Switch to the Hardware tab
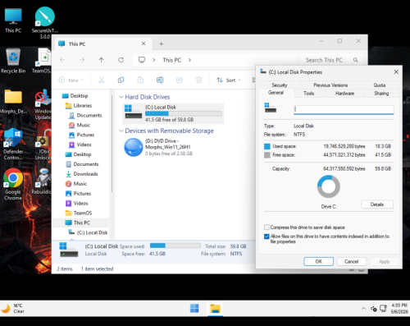Image resolution: width=410 pixels, height=326 pixels. click(344, 94)
